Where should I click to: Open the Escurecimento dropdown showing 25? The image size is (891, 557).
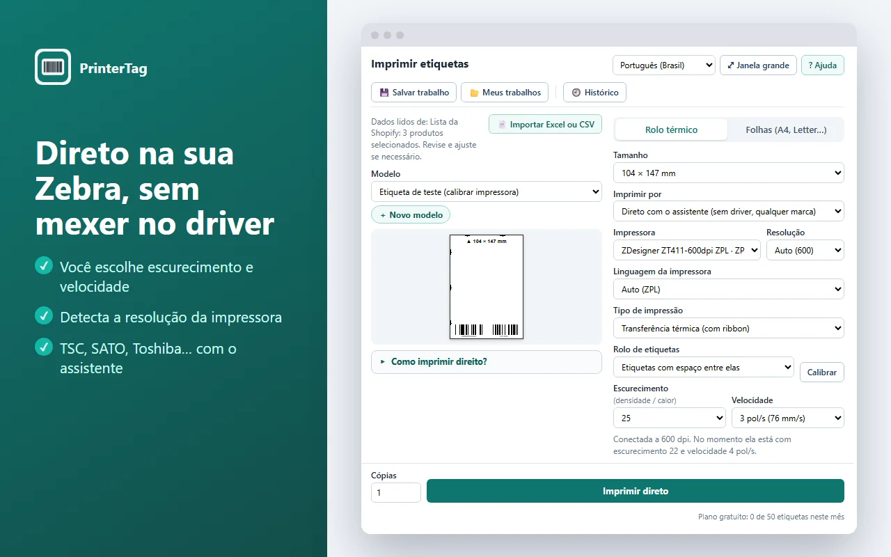click(670, 418)
